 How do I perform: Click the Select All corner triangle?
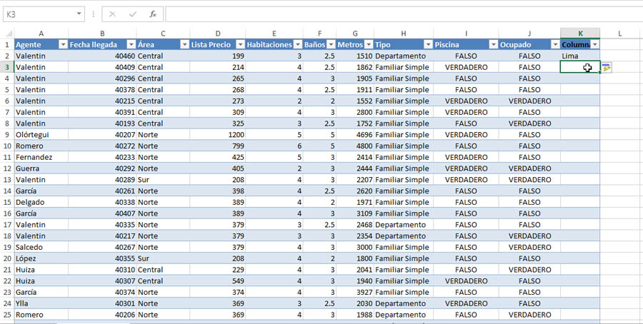[x=9, y=34]
